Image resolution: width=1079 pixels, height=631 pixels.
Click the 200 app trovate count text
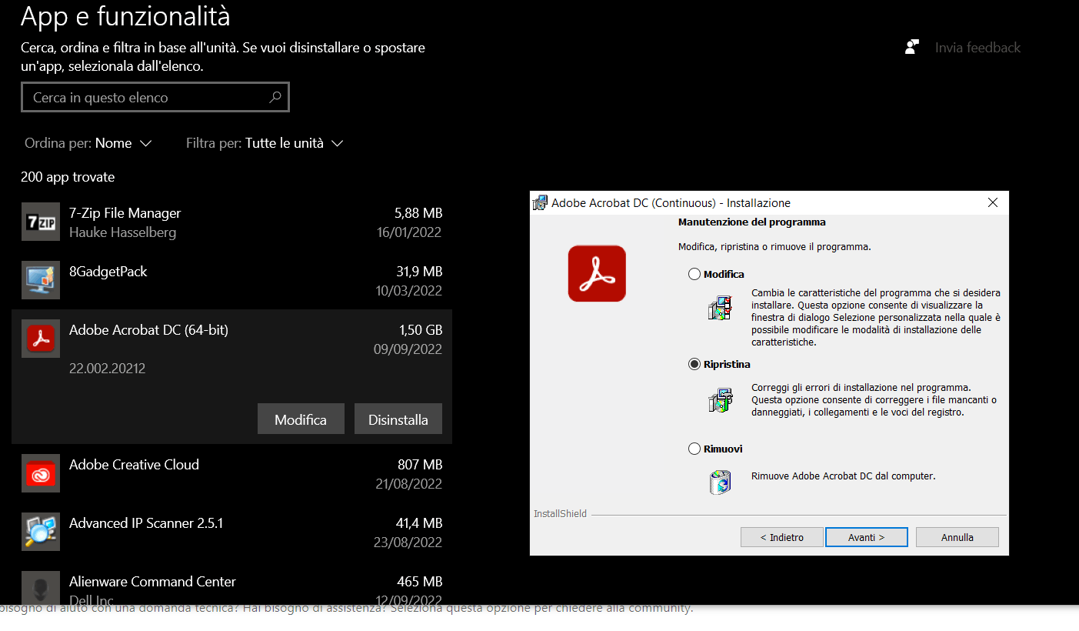(68, 177)
